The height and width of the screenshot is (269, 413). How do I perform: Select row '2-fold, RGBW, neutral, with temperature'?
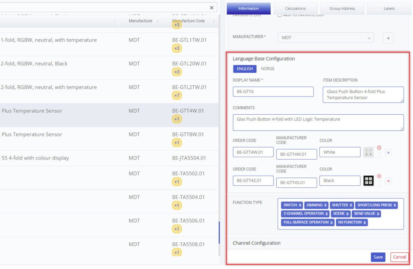click(x=109, y=92)
